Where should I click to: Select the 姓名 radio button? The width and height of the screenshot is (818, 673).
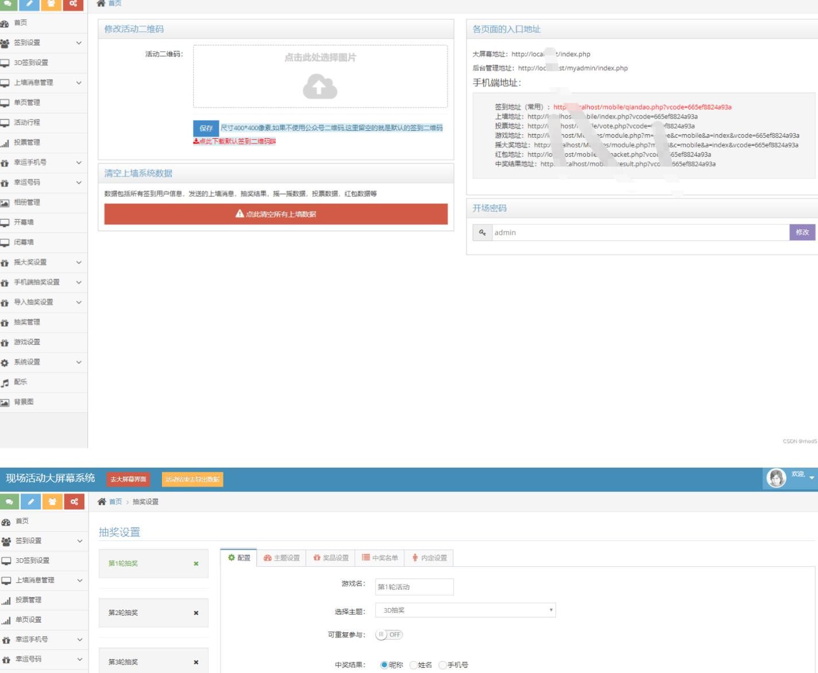coord(414,665)
